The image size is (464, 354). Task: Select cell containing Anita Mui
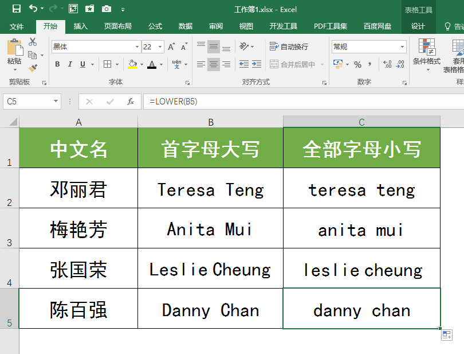(210, 228)
